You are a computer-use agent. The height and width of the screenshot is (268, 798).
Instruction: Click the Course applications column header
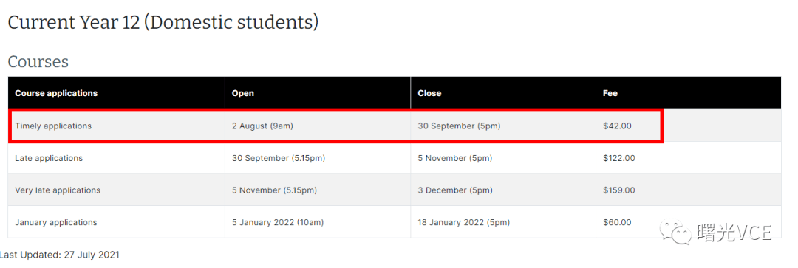pos(56,93)
